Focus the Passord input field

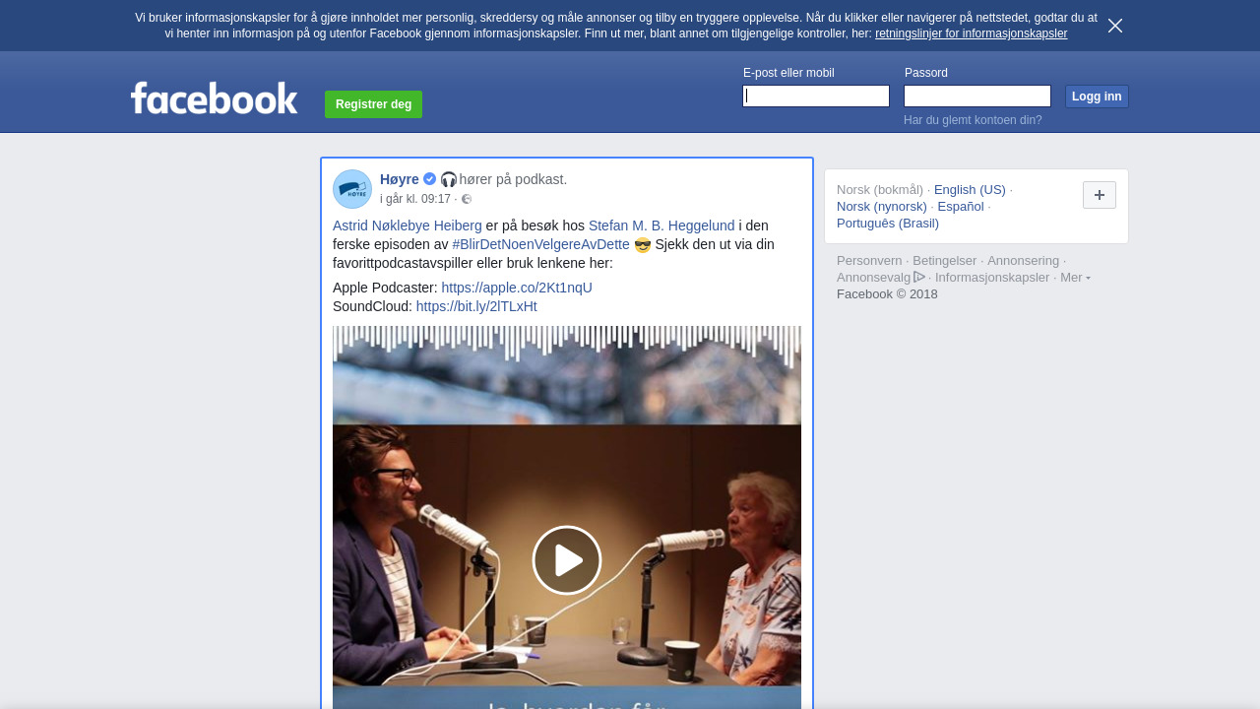point(977,96)
